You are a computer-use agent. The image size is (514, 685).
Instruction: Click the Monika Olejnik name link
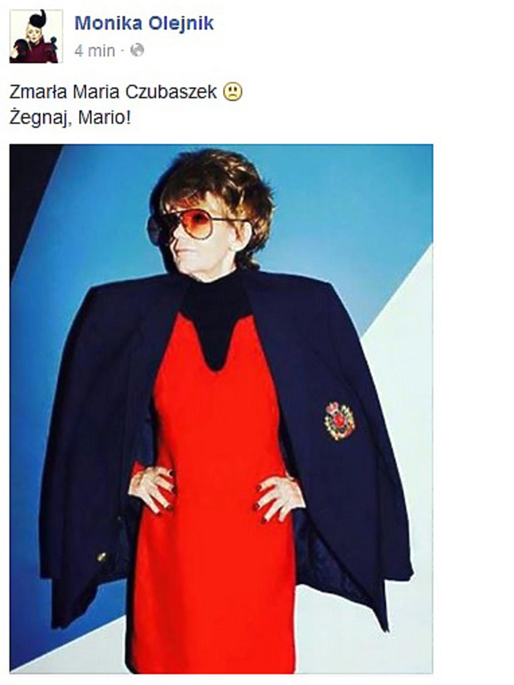144,23
